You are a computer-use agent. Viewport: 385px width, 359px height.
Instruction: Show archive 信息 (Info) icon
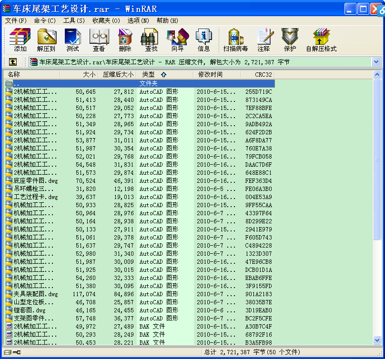(x=204, y=40)
